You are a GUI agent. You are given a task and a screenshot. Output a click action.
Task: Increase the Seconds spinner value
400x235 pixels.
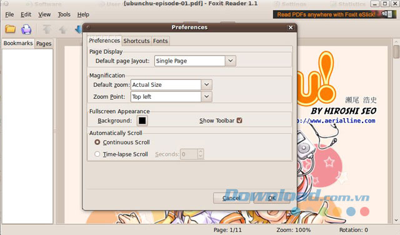(x=201, y=152)
